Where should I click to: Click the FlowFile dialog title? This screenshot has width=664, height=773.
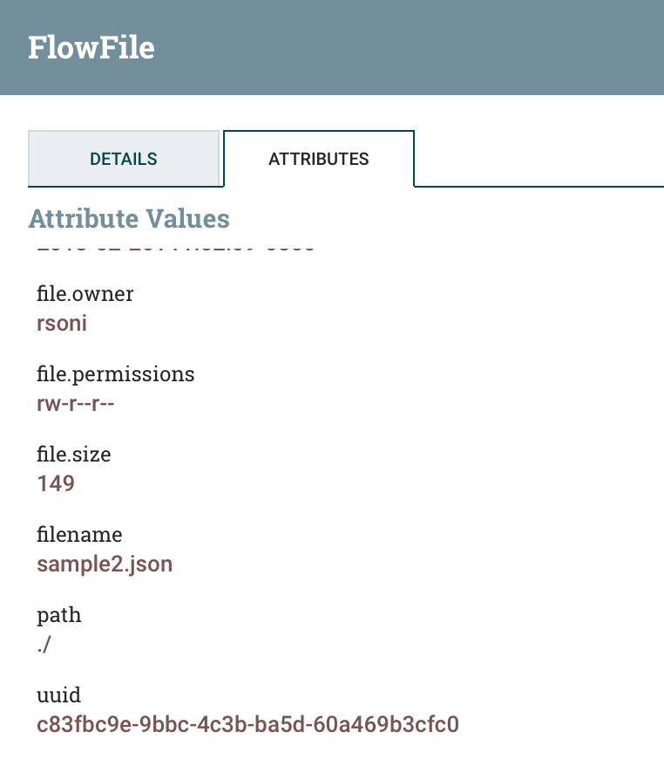coord(93,48)
